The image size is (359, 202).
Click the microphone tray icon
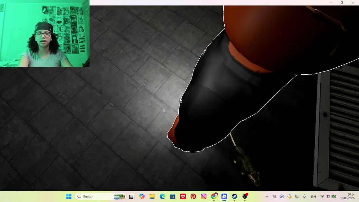304,196
